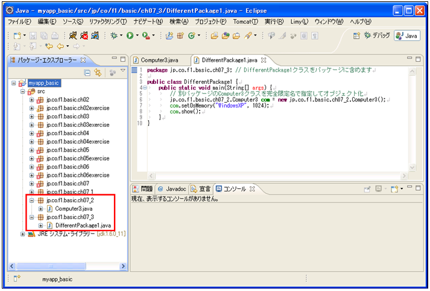This screenshot has height=291, width=430.
Task: Click Collapse All in Package Explorer
Action: click(x=87, y=72)
